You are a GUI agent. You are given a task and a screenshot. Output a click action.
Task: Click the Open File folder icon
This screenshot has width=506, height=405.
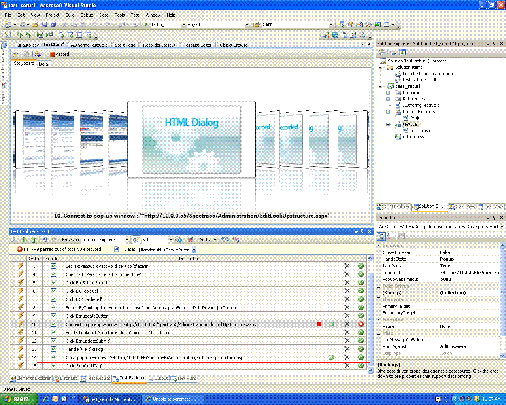(35, 25)
